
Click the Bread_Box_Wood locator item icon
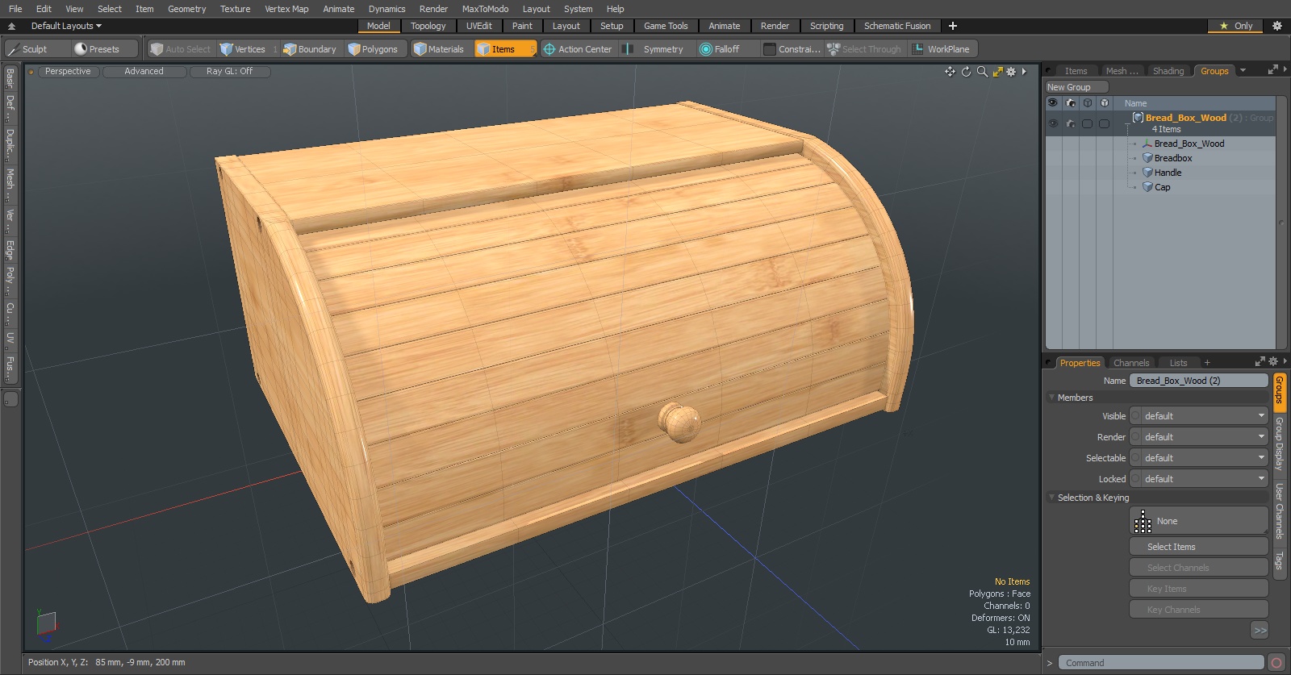point(1147,144)
